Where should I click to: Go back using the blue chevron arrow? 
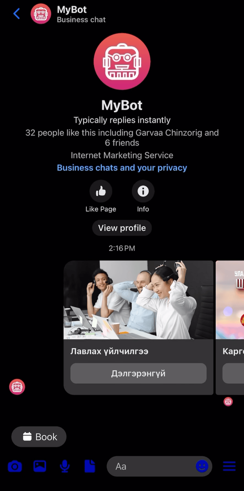pos(16,14)
